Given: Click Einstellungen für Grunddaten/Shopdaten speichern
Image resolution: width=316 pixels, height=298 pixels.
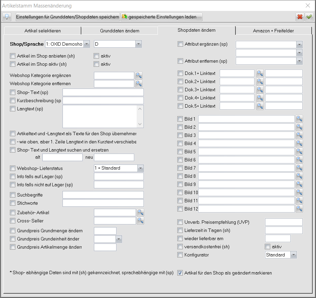Looking at the screenshot, I should tap(68, 17).
